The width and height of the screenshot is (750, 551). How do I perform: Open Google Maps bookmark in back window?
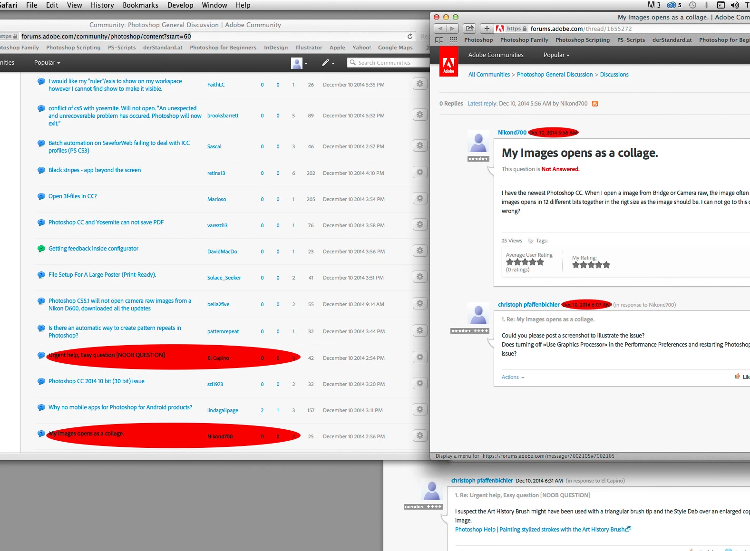click(x=395, y=48)
